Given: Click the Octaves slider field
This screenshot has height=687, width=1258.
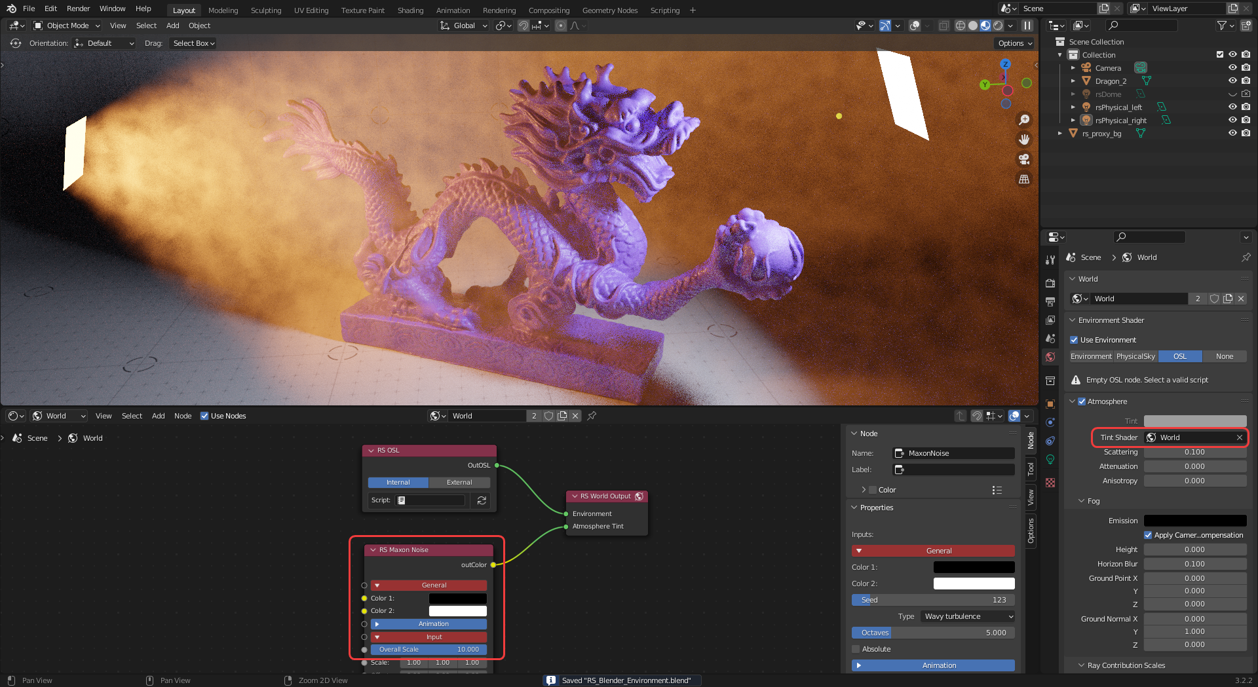Looking at the screenshot, I should (x=933, y=633).
